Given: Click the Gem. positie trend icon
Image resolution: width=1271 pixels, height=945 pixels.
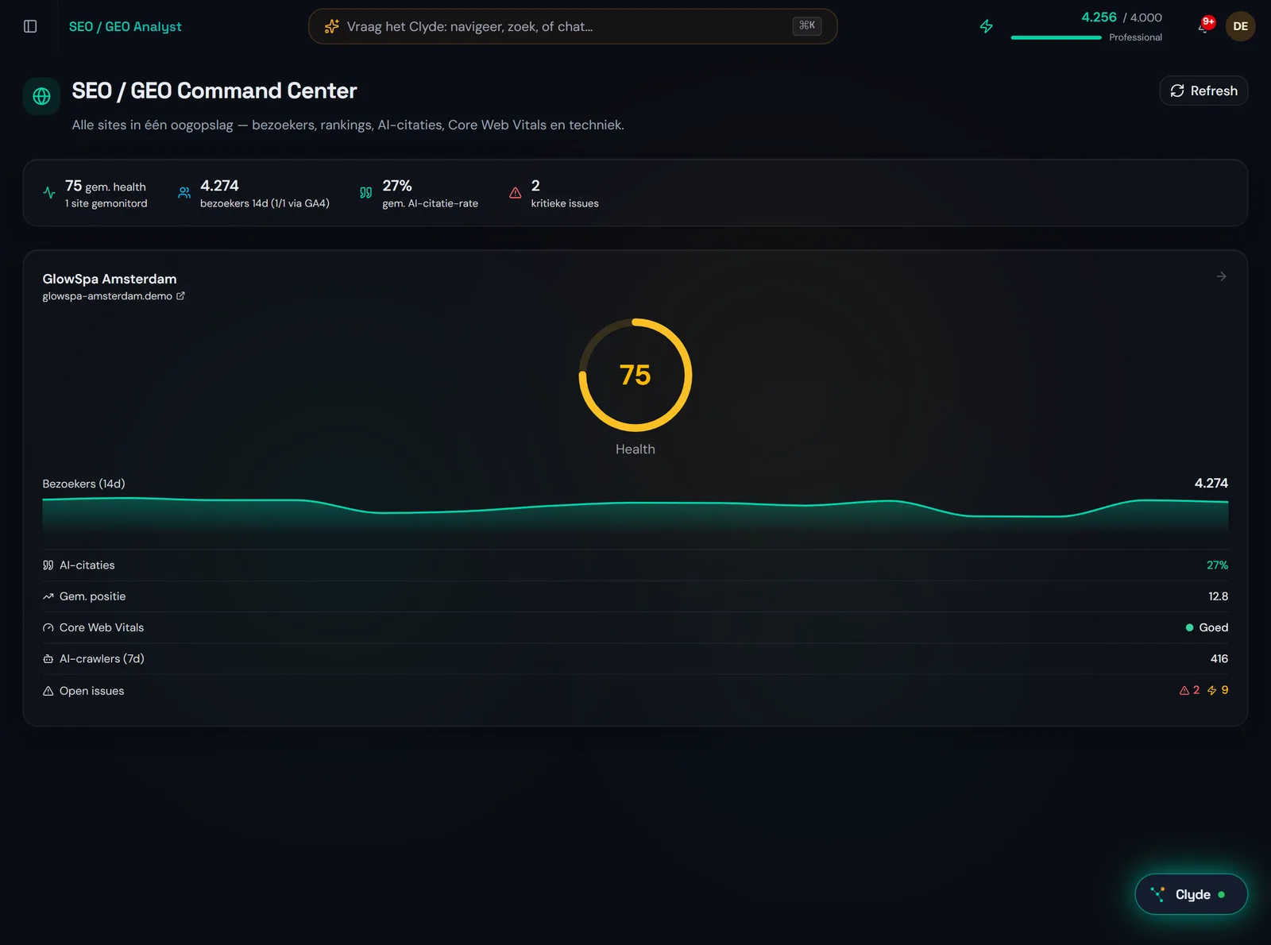Looking at the screenshot, I should [48, 596].
